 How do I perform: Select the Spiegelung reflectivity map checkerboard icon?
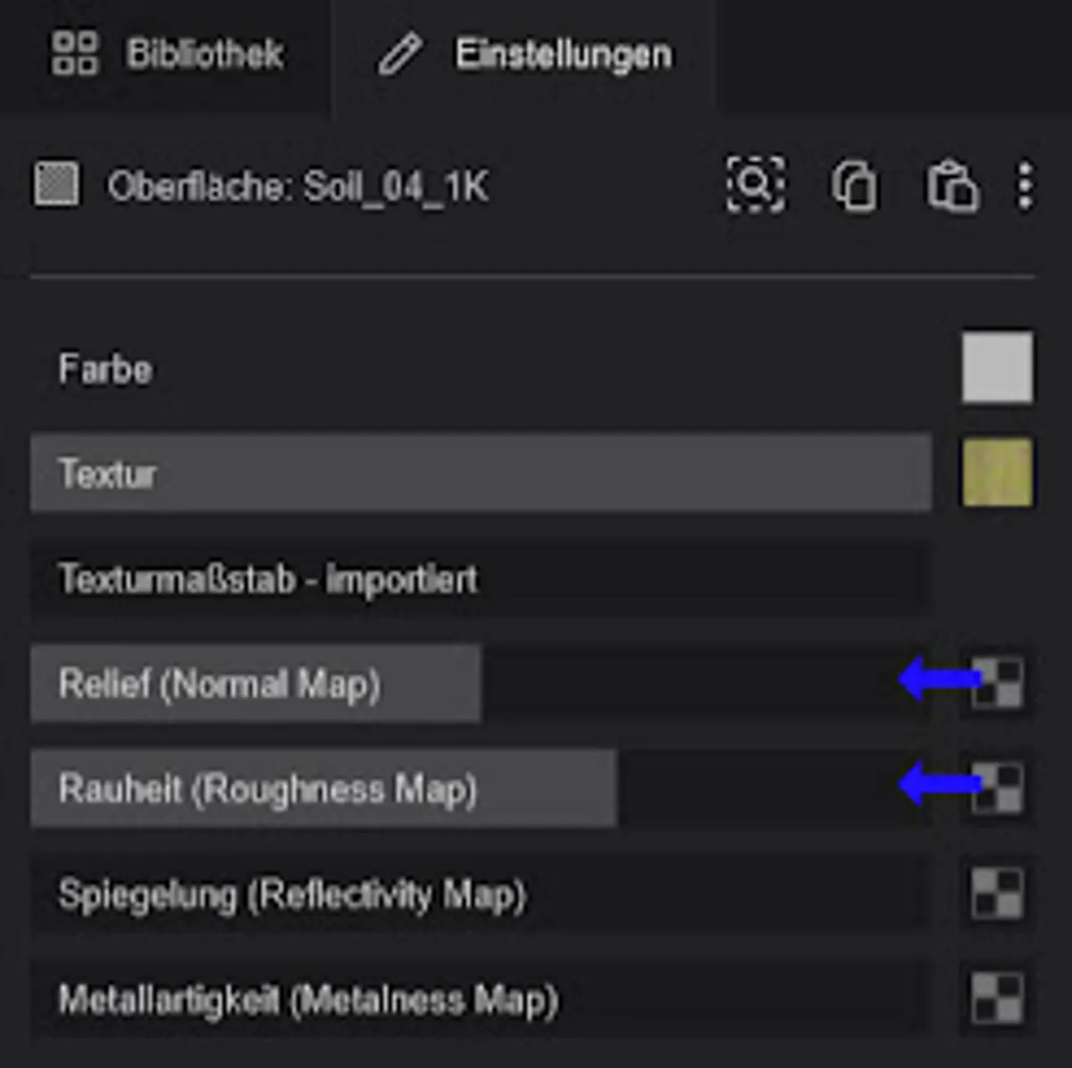coord(997,893)
